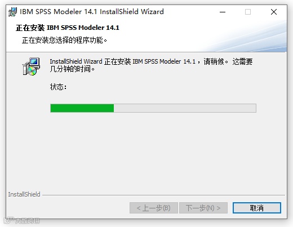This screenshot has width=293, height=227.
Task: Click the green filled part of progress bar
Action: pyautogui.click(x=82, y=108)
